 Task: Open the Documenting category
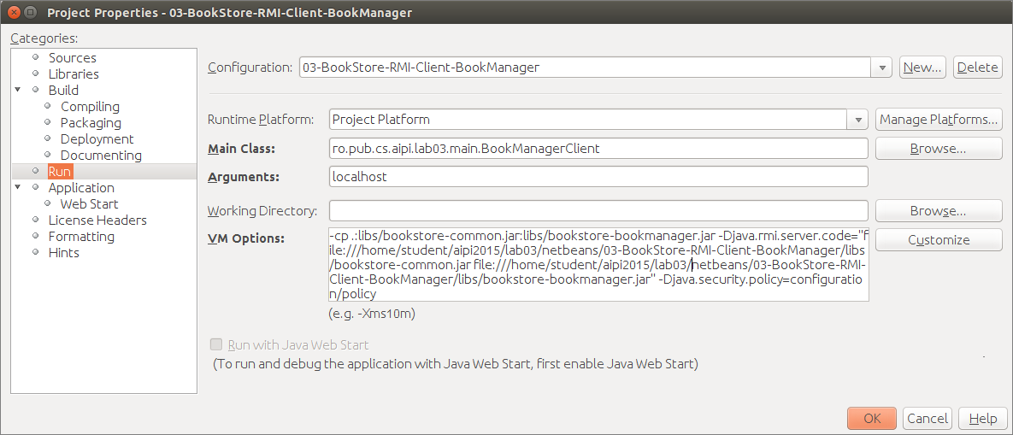(101, 155)
